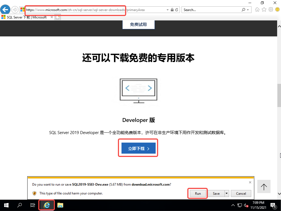Click the back-to-top arrow button
281x211 pixels.
point(264,187)
